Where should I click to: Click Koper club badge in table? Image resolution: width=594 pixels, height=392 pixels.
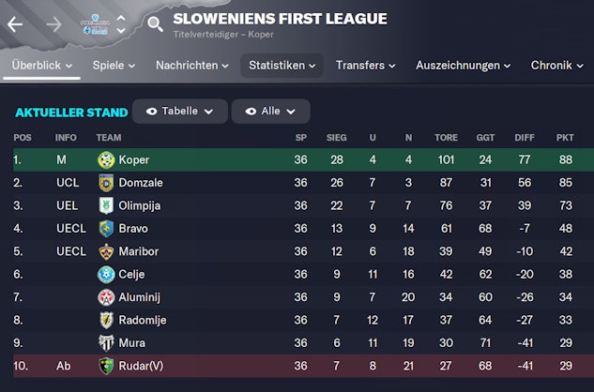point(106,160)
